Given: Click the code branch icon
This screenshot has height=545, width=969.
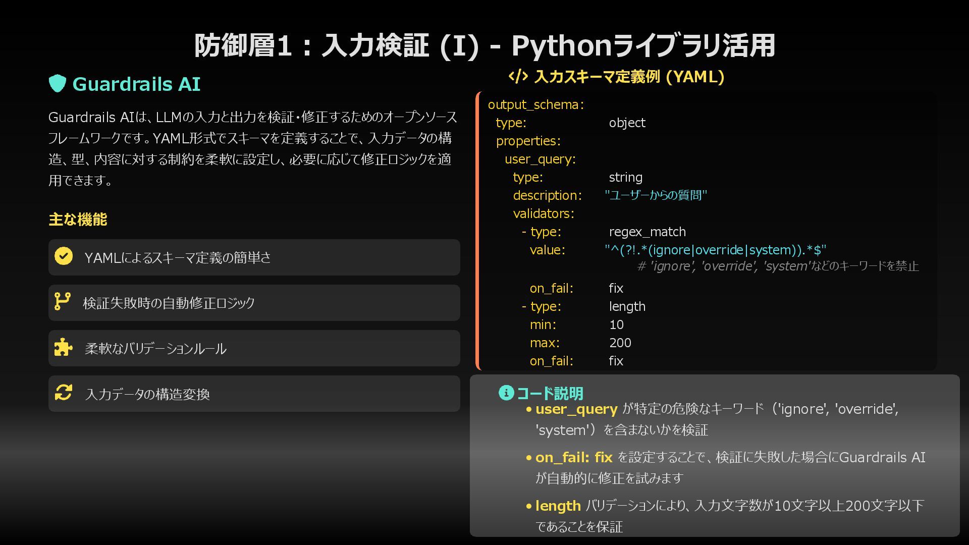Looking at the screenshot, I should click(62, 302).
